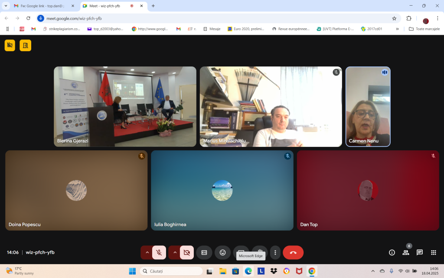
Task: Close the Meet browser tab
Action: coord(142,6)
